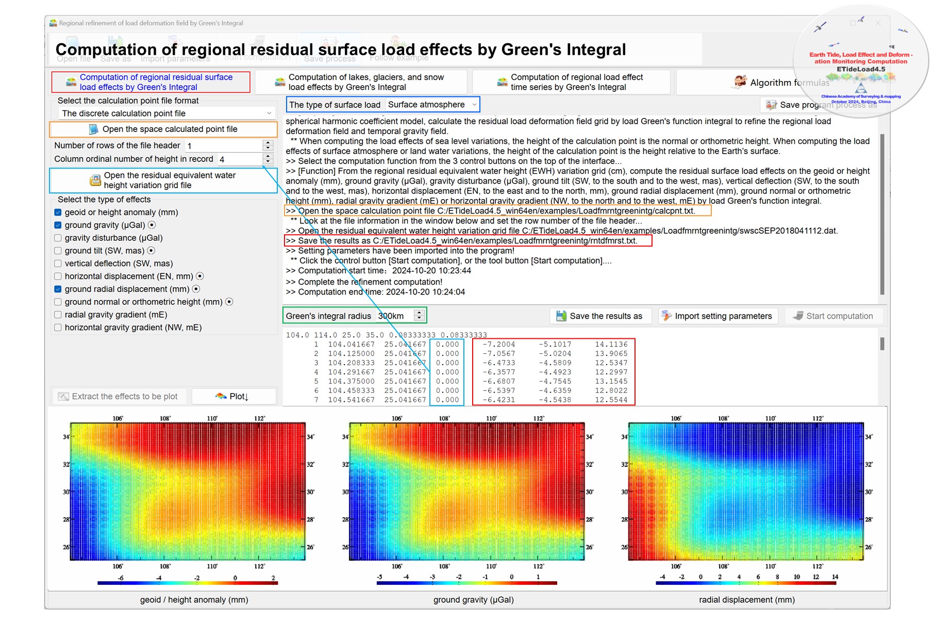Image resolution: width=935 pixels, height=624 pixels.
Task: Click the grid file icon for residual equivalent water height
Action: point(95,180)
